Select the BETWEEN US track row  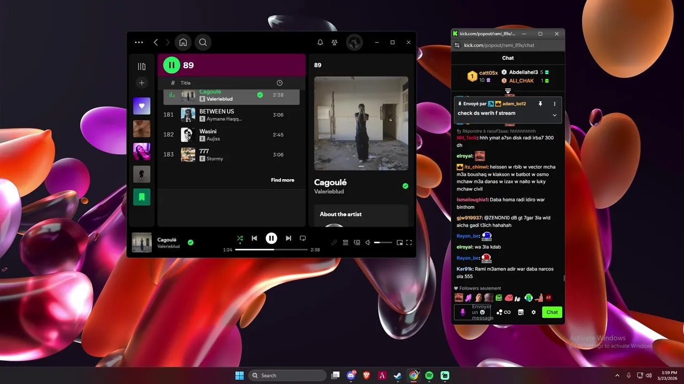coord(231,115)
